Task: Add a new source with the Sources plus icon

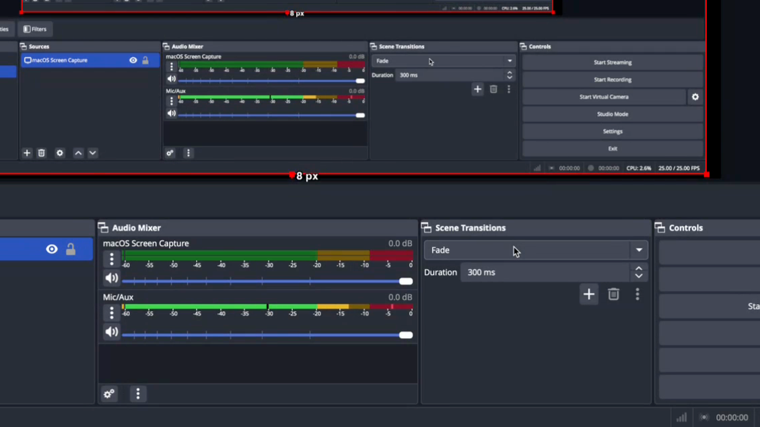Action: tap(27, 153)
